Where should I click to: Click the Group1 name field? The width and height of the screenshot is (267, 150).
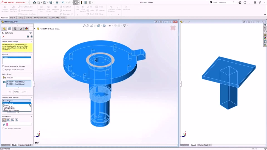19,78
